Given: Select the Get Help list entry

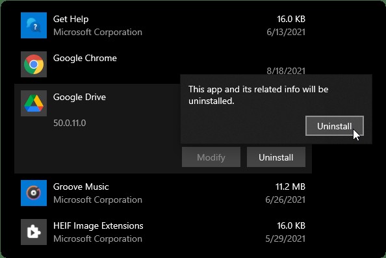Looking at the screenshot, I should pyautogui.click(x=163, y=25).
